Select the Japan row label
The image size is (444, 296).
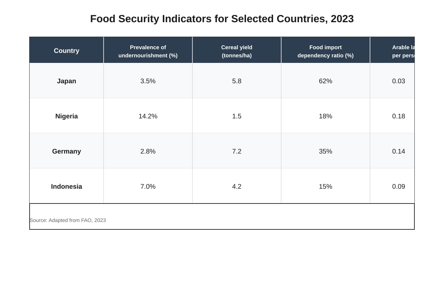pos(67,81)
